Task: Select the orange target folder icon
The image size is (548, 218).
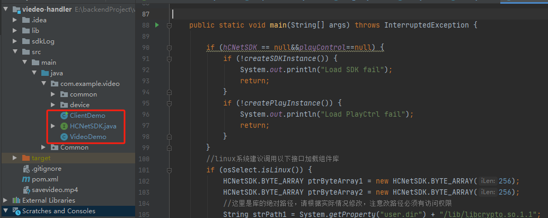Action: click(26, 158)
